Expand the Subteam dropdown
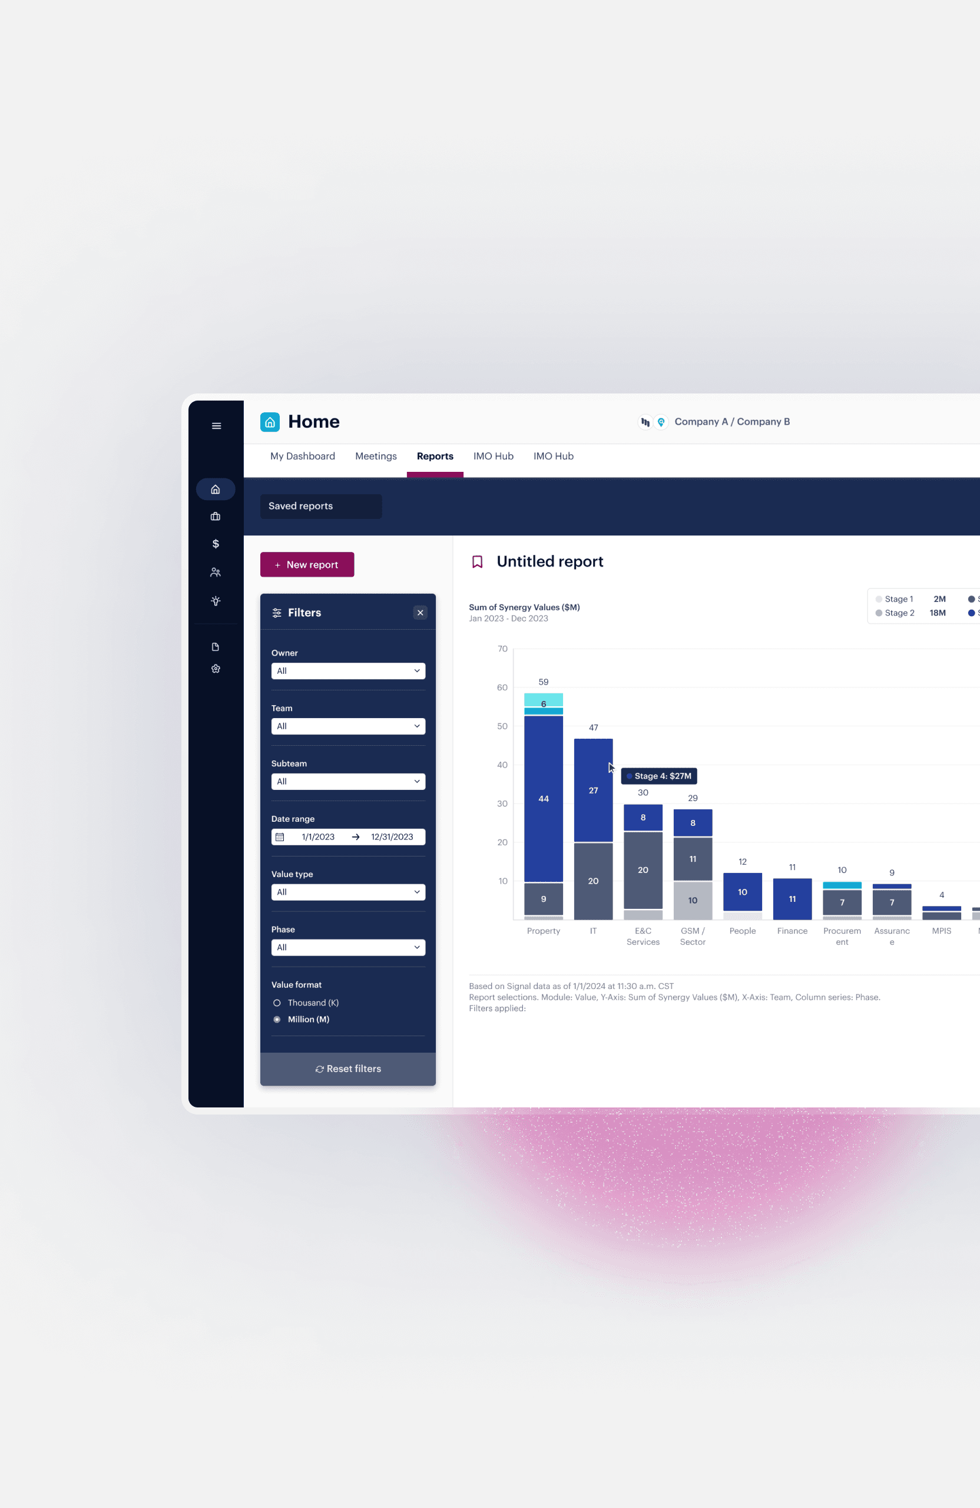Screen dimensions: 980x1508 point(348,781)
